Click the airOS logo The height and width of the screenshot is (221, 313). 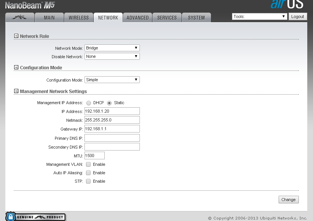click(x=287, y=4)
